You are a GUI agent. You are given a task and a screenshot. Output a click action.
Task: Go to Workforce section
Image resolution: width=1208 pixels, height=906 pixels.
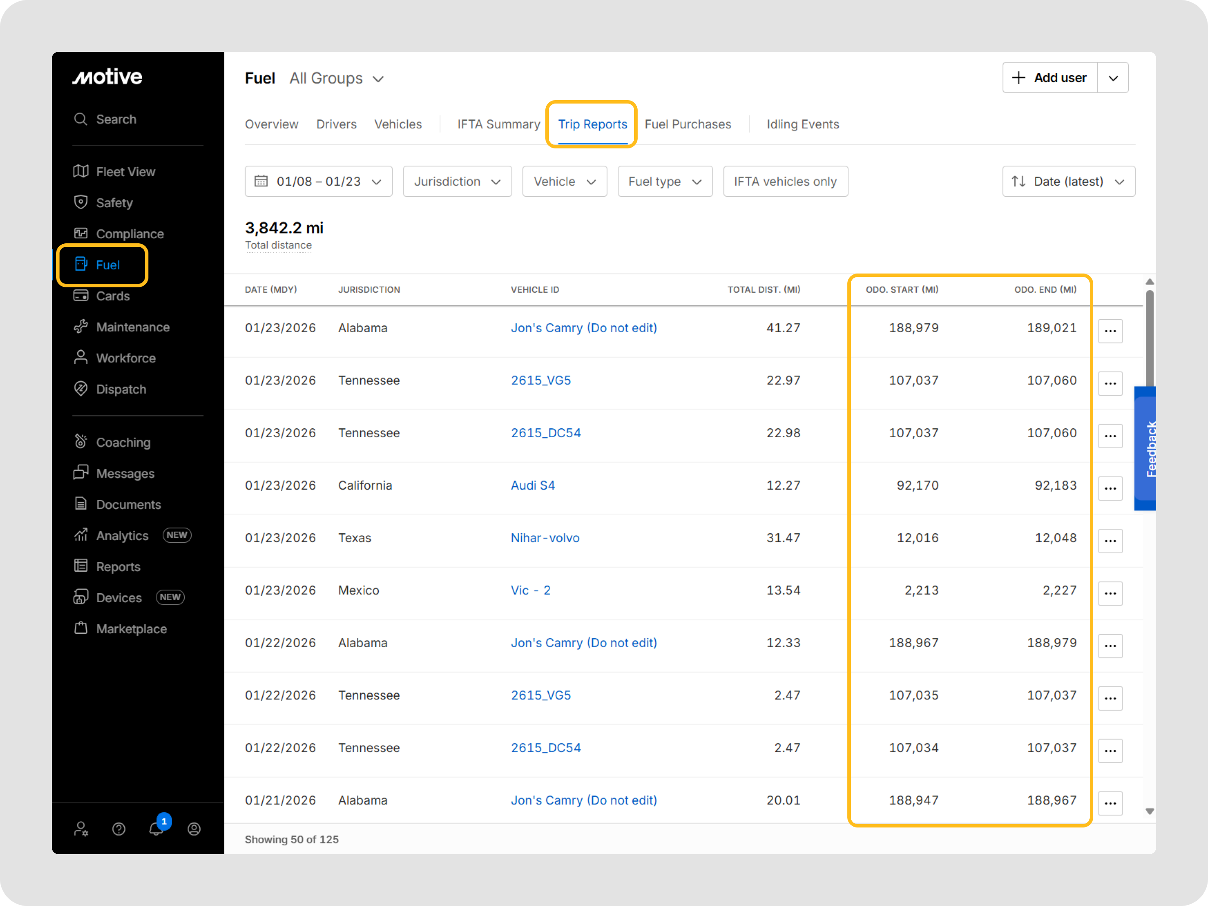[115, 358]
